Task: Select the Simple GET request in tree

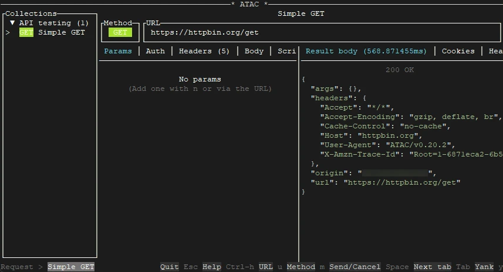Action: pyautogui.click(x=61, y=32)
